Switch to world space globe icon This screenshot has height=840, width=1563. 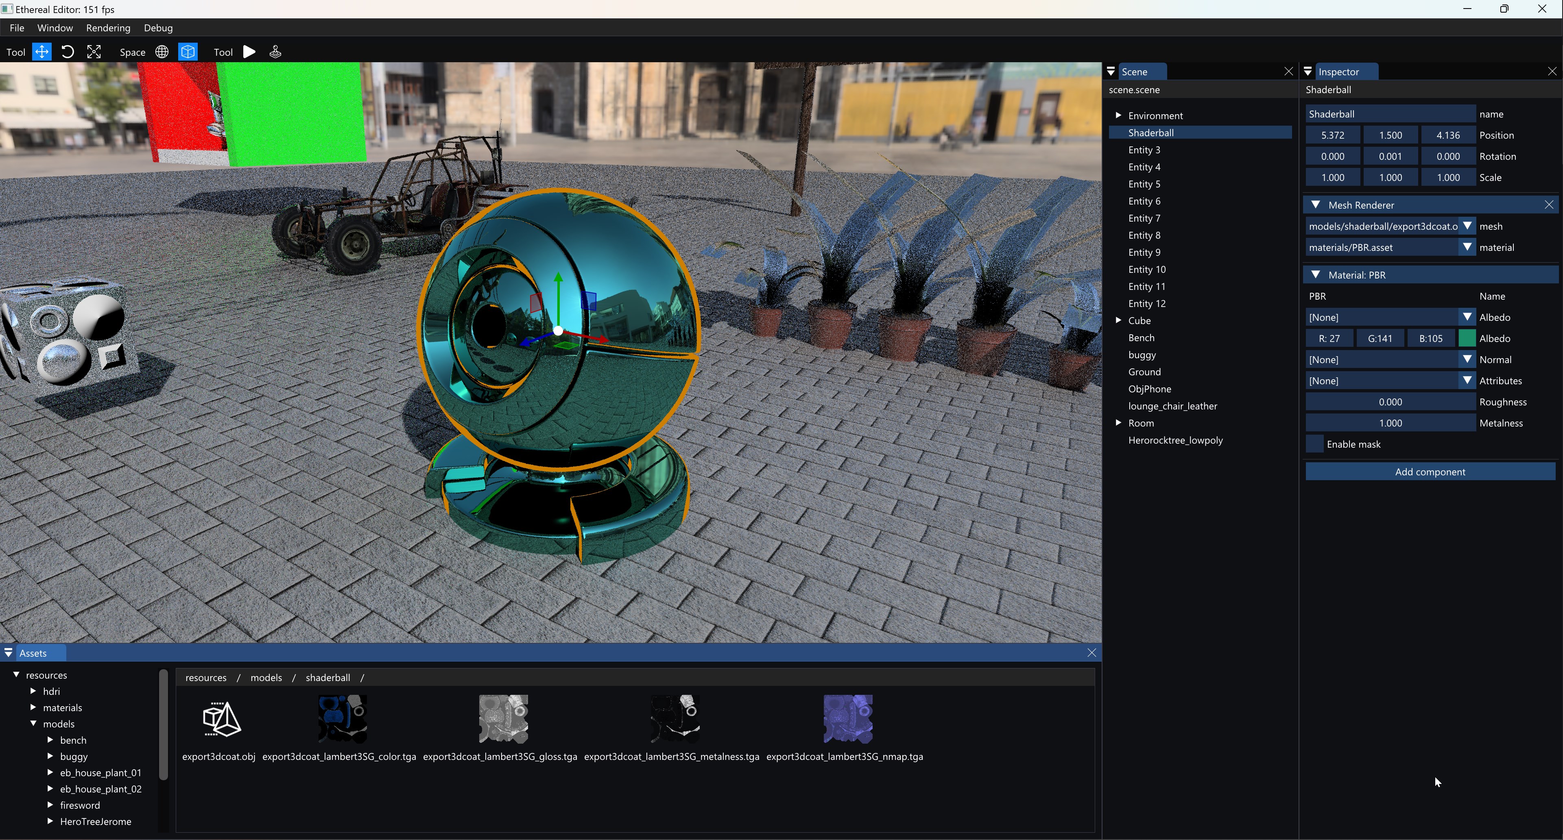pyautogui.click(x=162, y=52)
